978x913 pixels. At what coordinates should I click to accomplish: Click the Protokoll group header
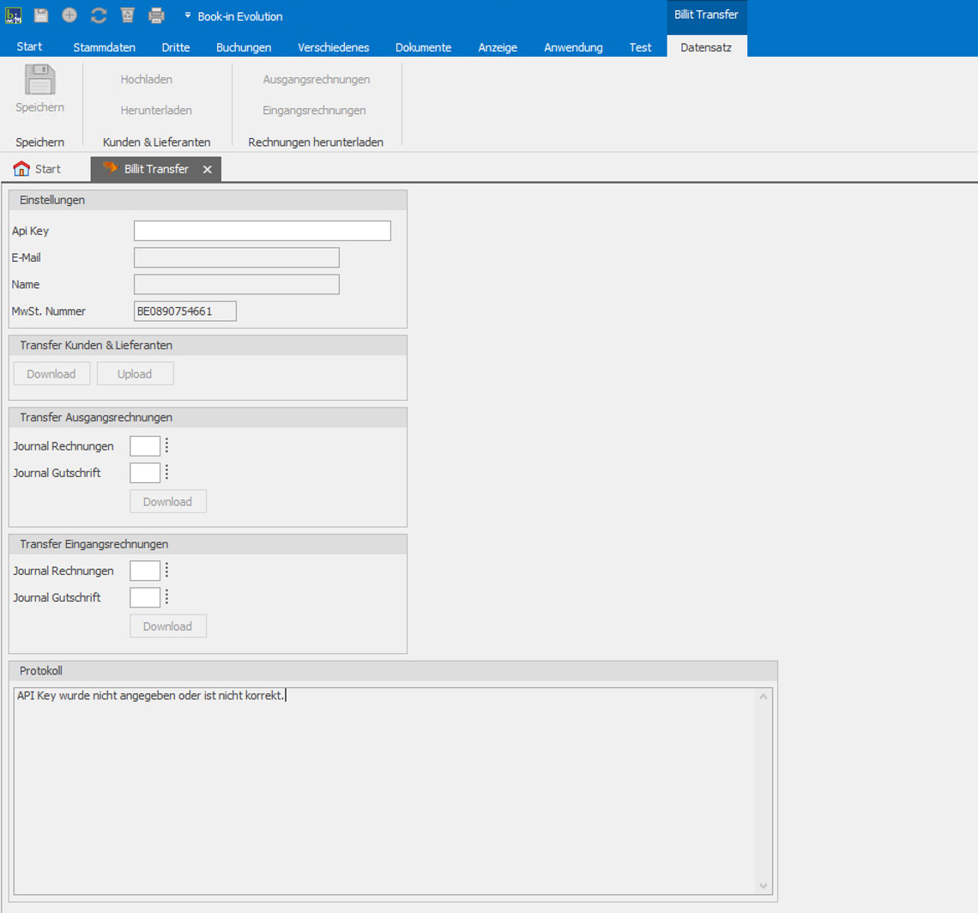[x=393, y=671]
